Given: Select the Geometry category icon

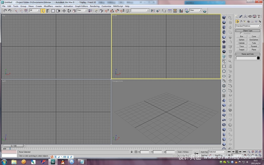Looking at the screenshot, I should pyautogui.click(x=237, y=22).
